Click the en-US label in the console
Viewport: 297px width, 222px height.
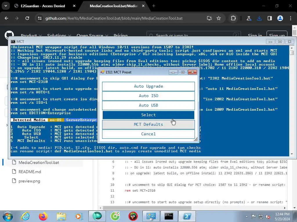[x=56, y=120]
